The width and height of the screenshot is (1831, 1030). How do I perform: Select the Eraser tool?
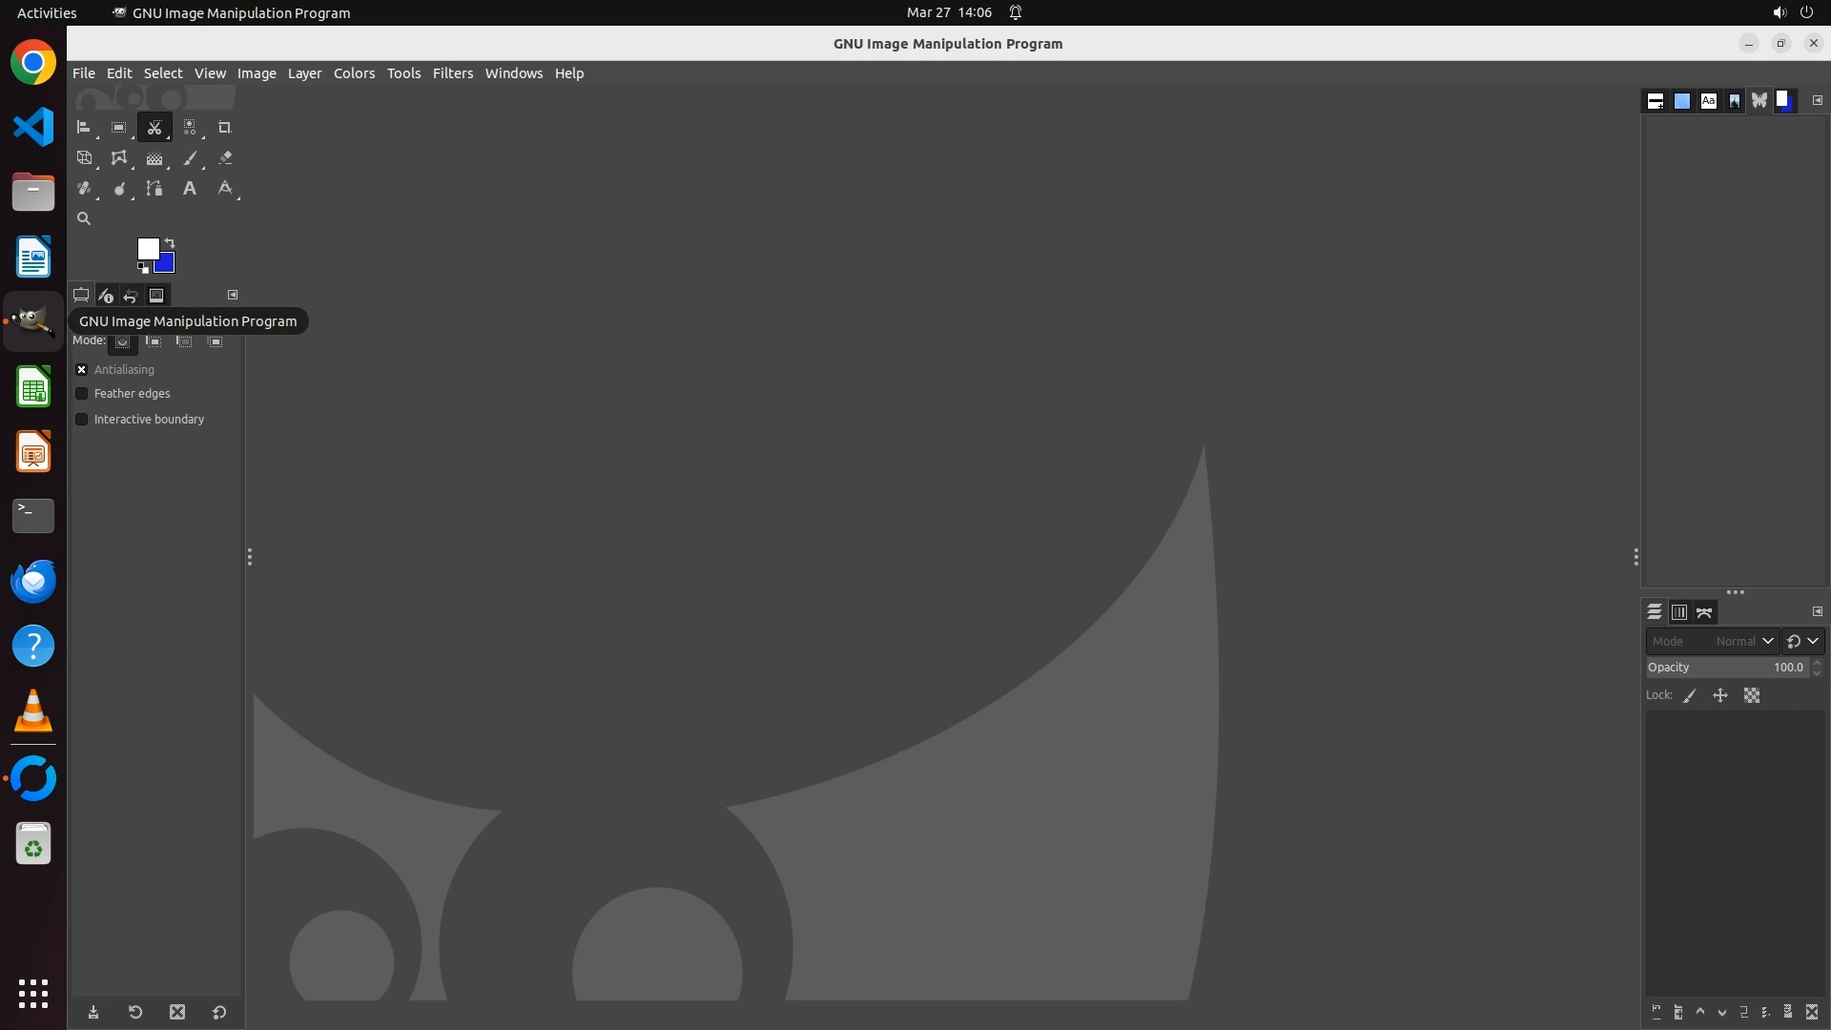[x=225, y=158]
